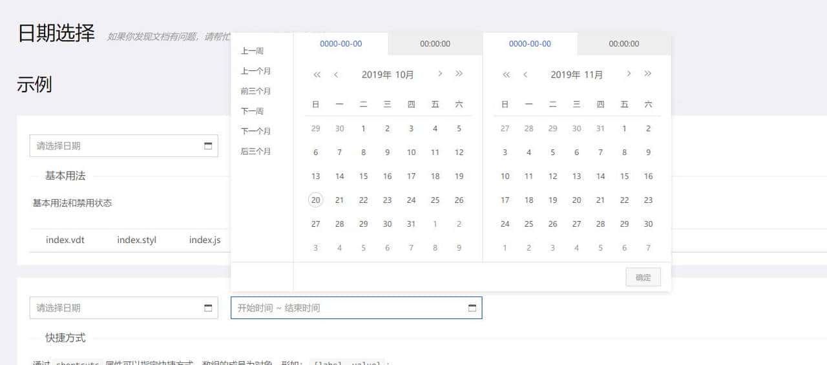The image size is (827, 365).
Task: Select November 20 in right calendar
Action: 576,200
